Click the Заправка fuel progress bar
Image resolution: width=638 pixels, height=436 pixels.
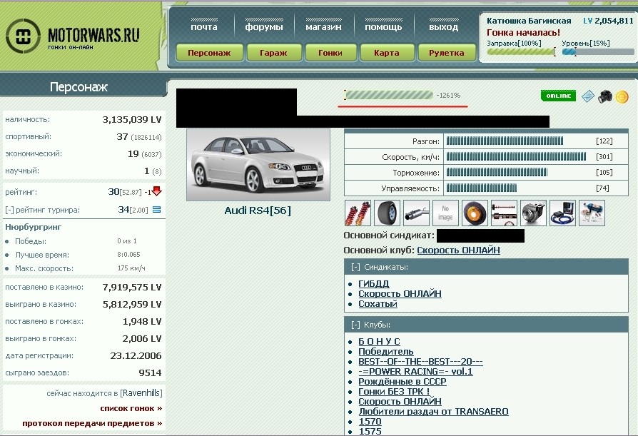[521, 51]
